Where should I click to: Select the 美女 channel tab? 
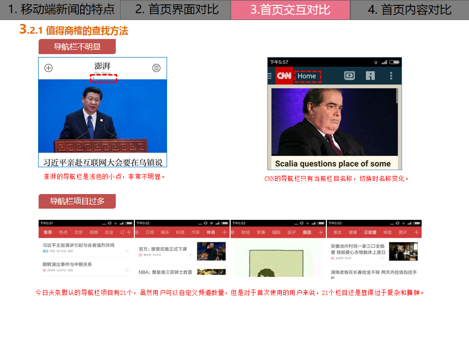(338, 232)
